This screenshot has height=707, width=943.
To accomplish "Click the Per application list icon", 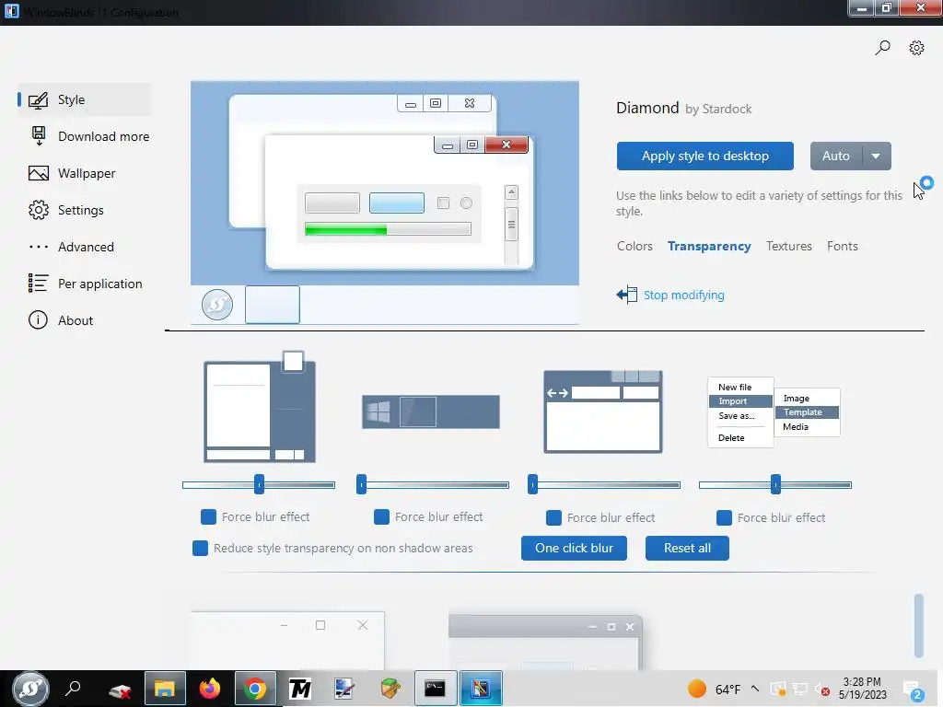I will click(x=38, y=284).
